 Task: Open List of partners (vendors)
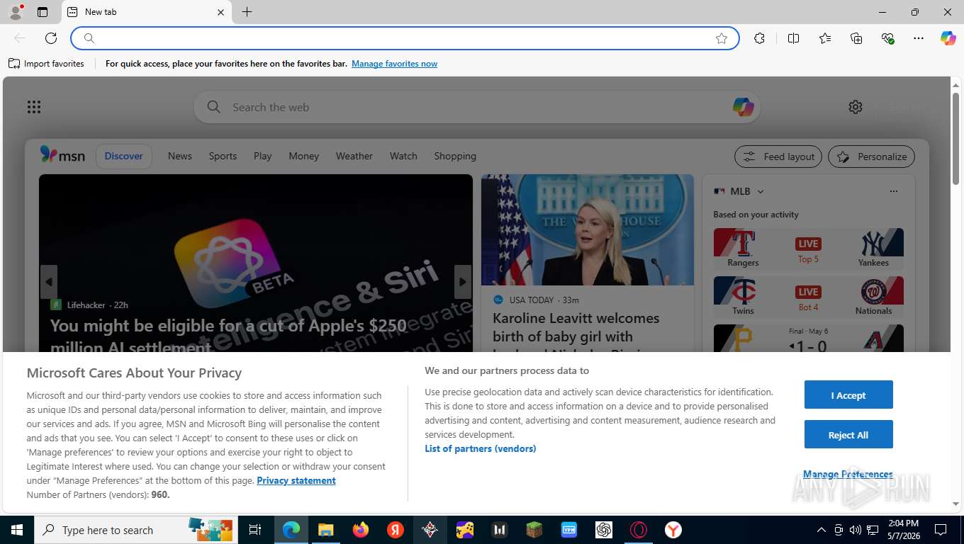pos(481,448)
